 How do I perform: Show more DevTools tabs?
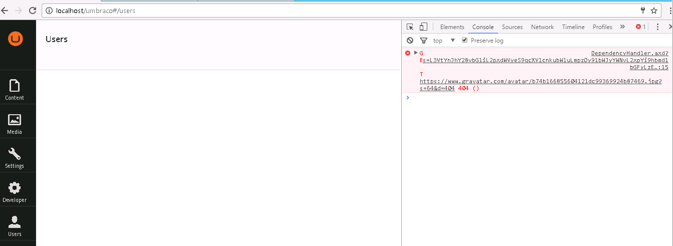pos(622,27)
